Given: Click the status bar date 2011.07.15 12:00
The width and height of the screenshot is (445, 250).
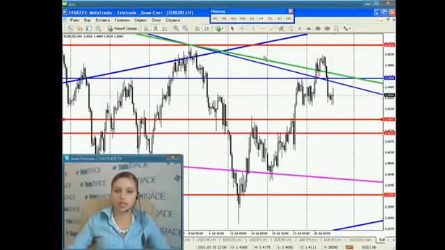Looking at the screenshot, I should [212, 247].
